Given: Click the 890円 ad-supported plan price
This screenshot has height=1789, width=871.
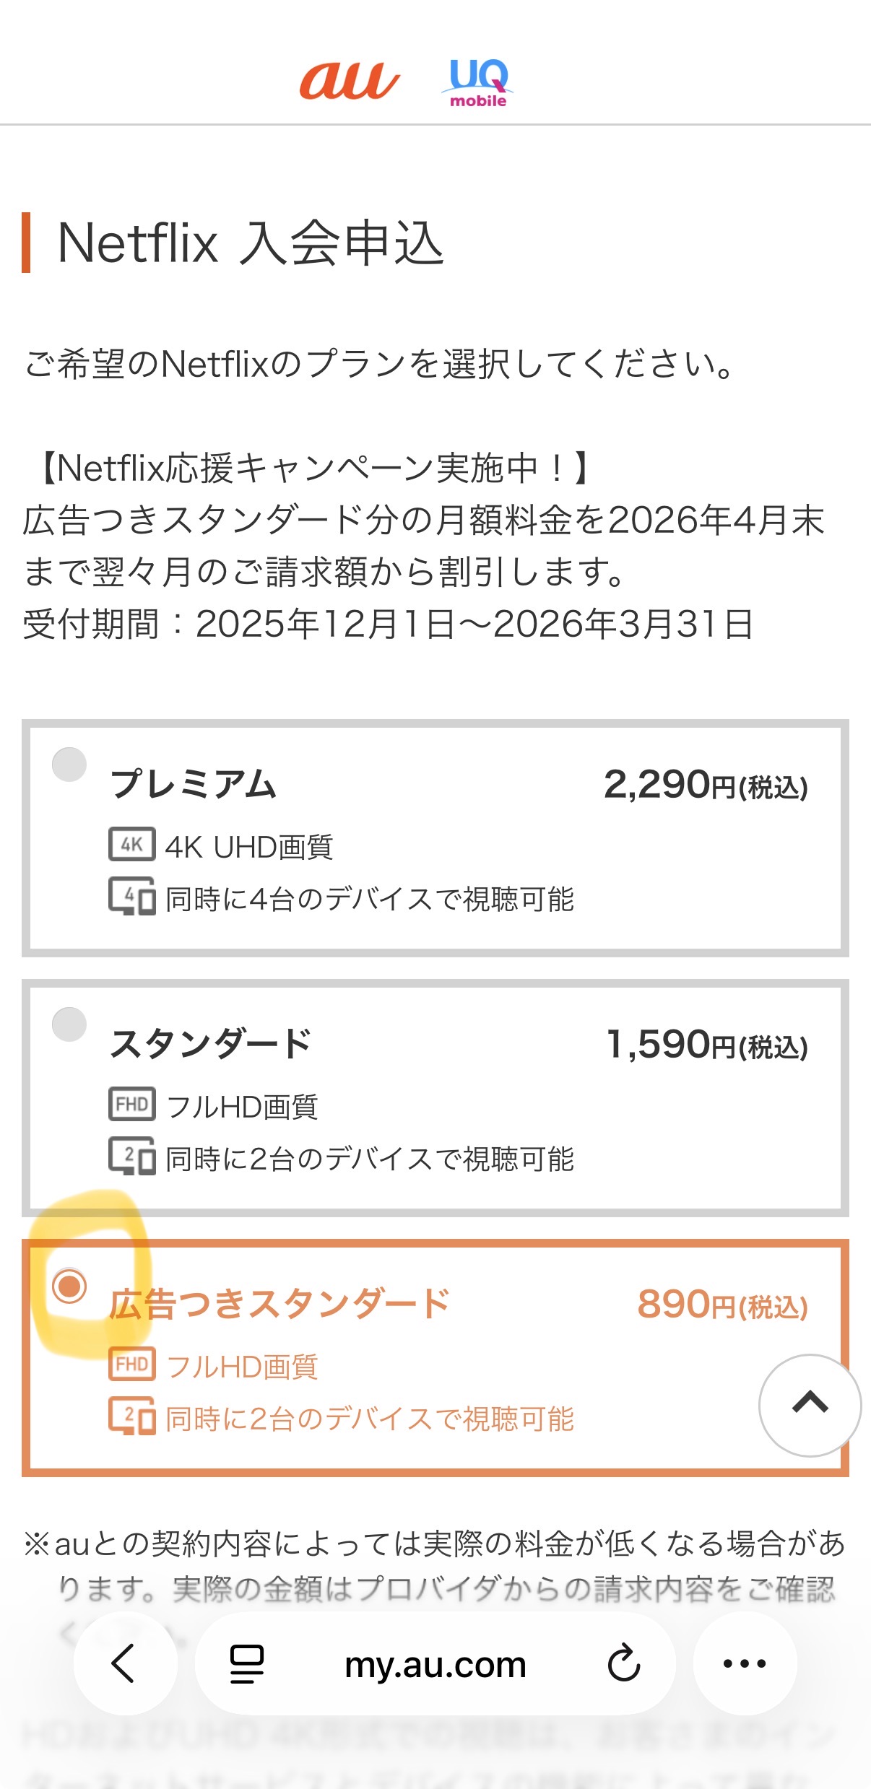Looking at the screenshot, I should click(x=721, y=1305).
